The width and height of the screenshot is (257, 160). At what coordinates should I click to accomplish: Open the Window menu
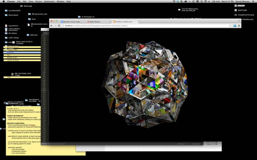pos(61,1)
